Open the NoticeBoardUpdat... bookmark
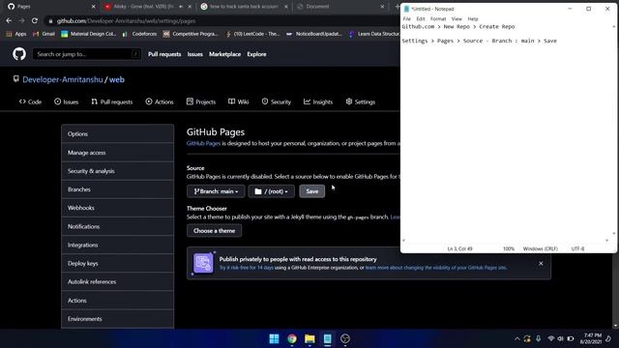Image resolution: width=619 pixels, height=348 pixels. click(314, 34)
